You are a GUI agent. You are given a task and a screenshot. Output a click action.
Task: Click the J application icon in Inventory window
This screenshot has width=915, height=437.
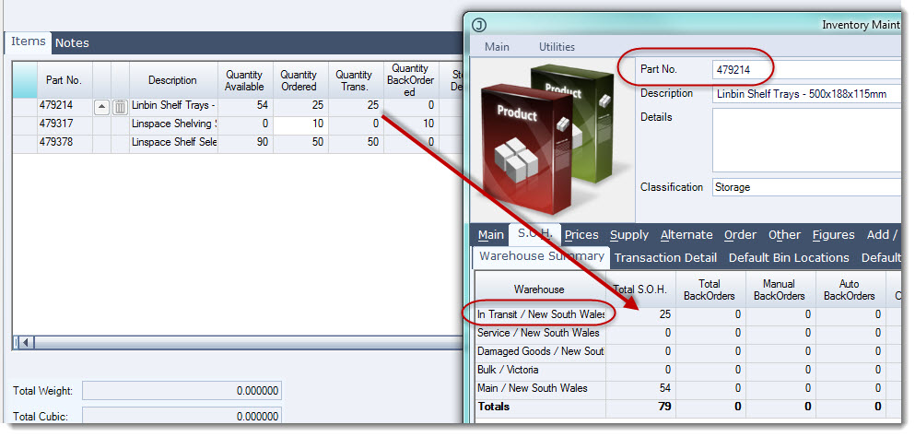click(x=478, y=25)
